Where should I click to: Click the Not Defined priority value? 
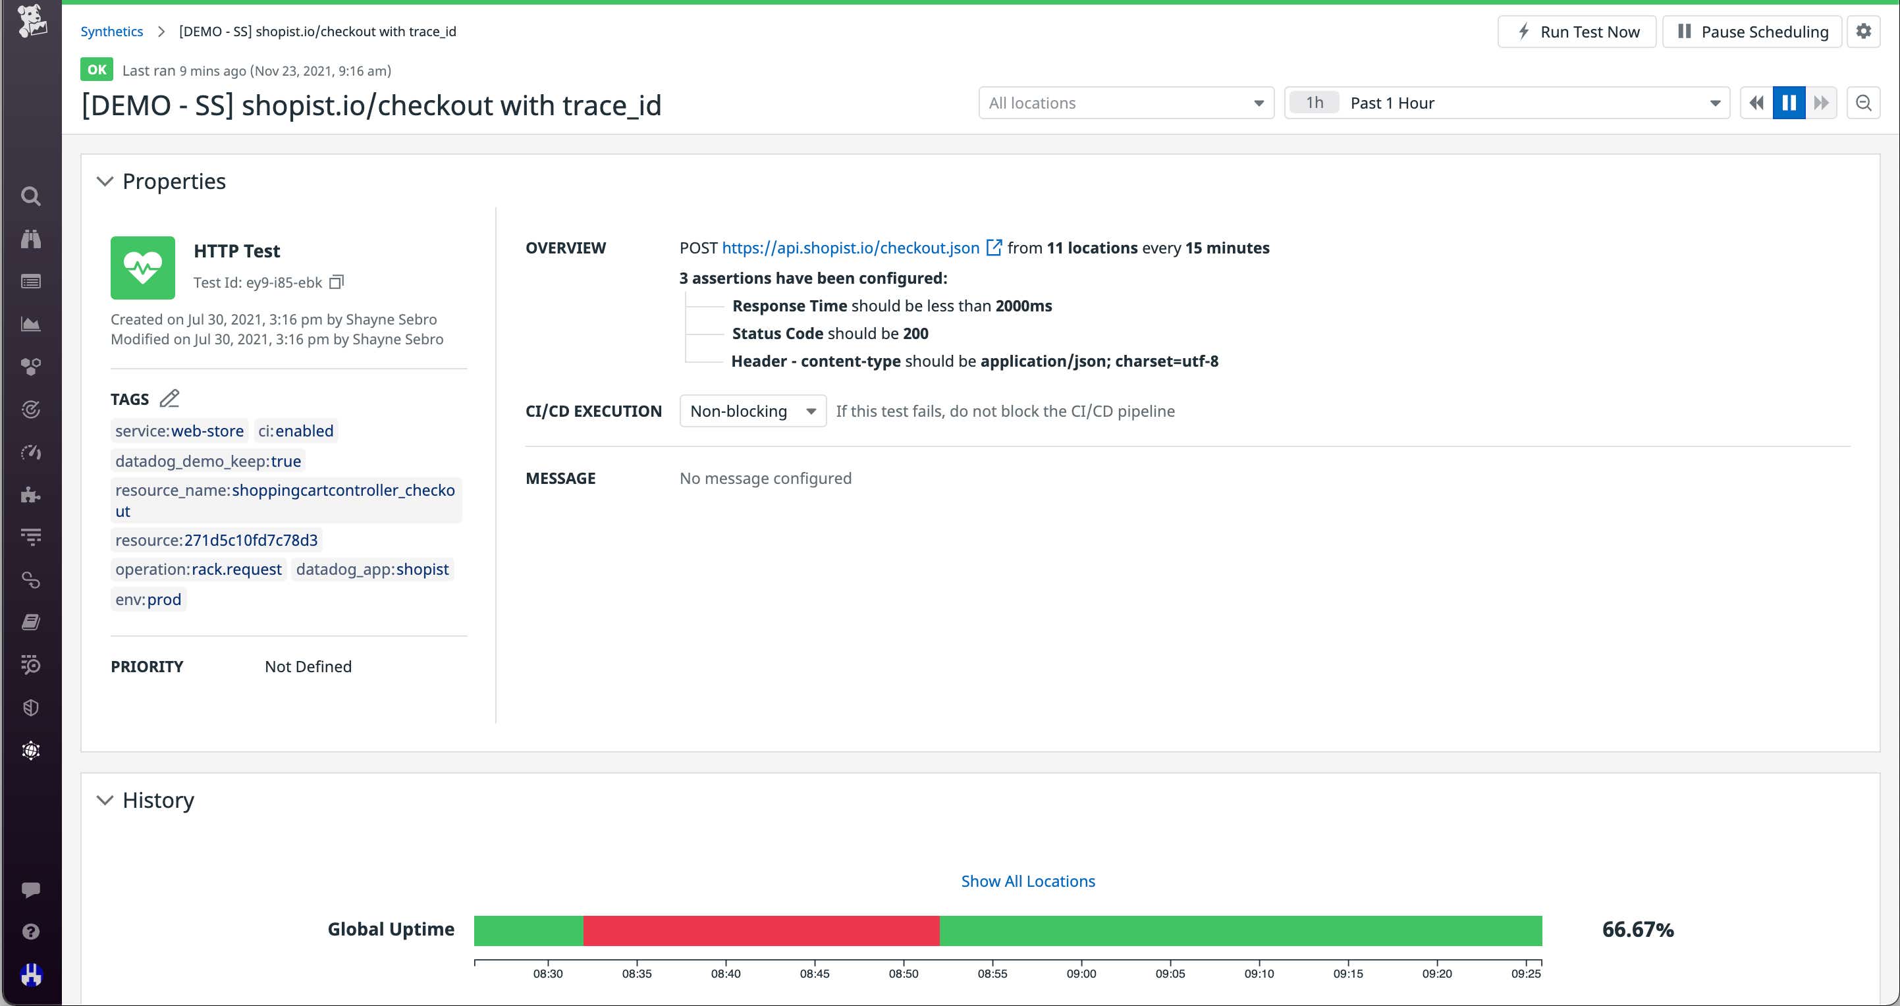pyautogui.click(x=308, y=667)
